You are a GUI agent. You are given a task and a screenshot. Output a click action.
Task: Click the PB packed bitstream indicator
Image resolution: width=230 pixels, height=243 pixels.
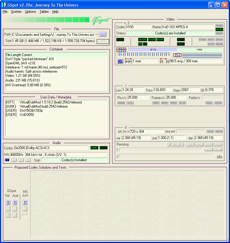coord(140,44)
